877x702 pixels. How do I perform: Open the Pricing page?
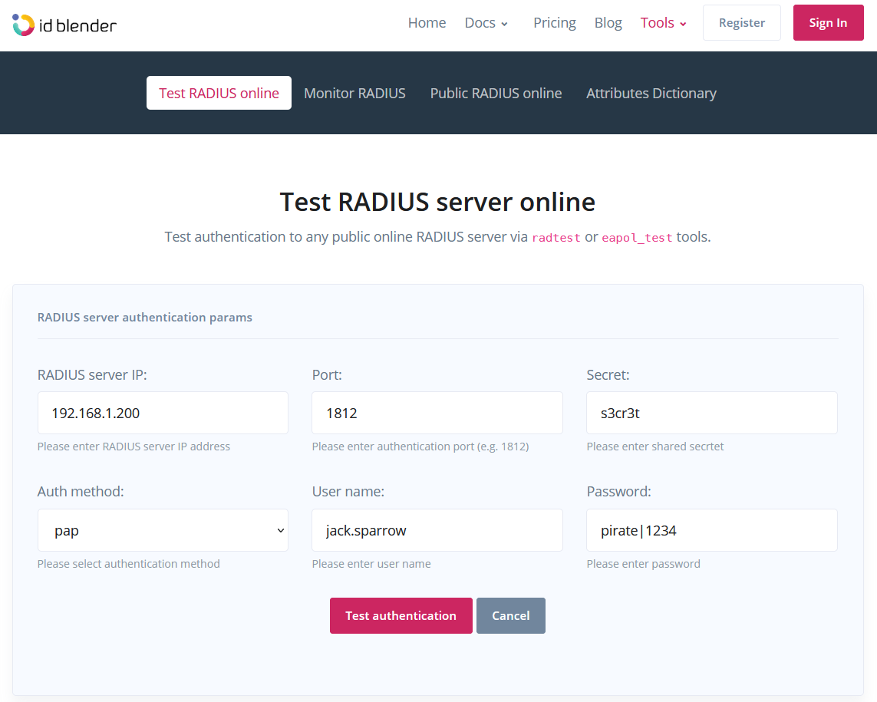tap(554, 23)
